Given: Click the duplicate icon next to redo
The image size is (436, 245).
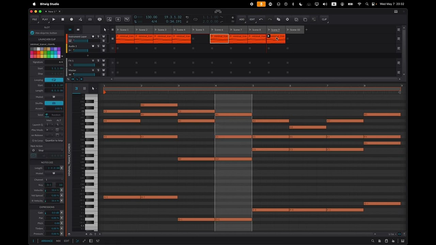Looking at the screenshot, I should pos(278,19).
